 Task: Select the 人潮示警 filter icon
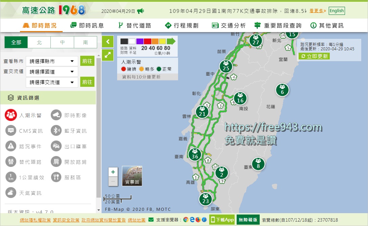coord(10,115)
